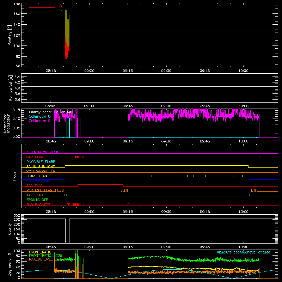Screen dimensions: 282x282
Task: Click the BAD_PACKETS pulse at 09:15
Action: click(128, 204)
